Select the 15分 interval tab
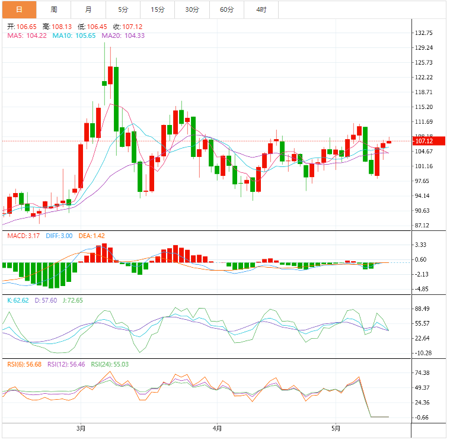Screen dimensions: 450x440 tap(157, 9)
